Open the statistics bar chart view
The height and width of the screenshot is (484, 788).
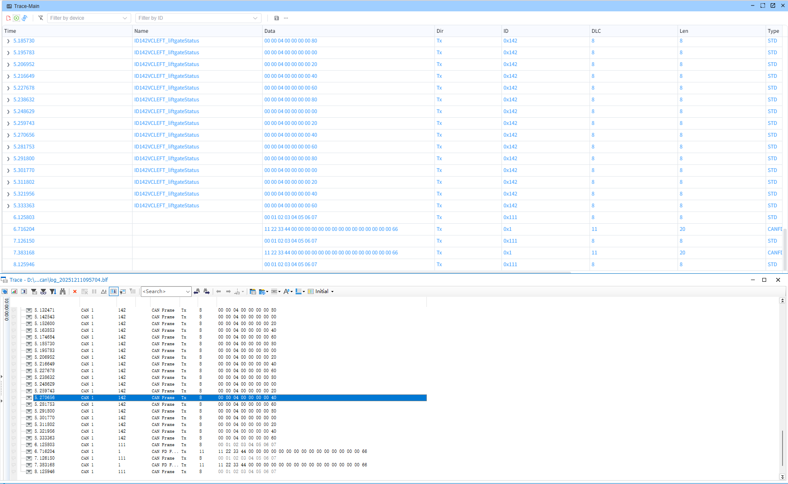click(14, 291)
